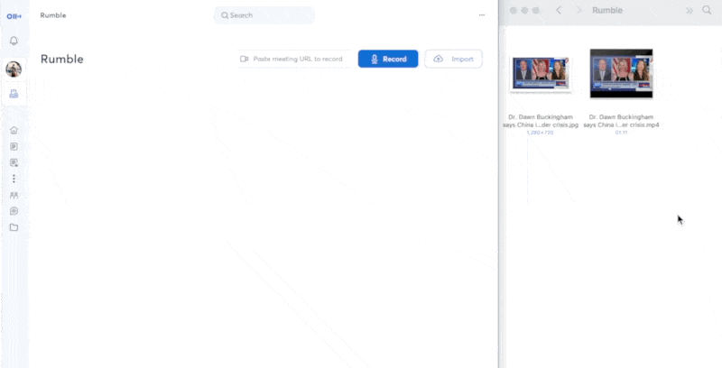Select the Dr. Dawn Buckingham jpg thumbnail

pos(539,73)
